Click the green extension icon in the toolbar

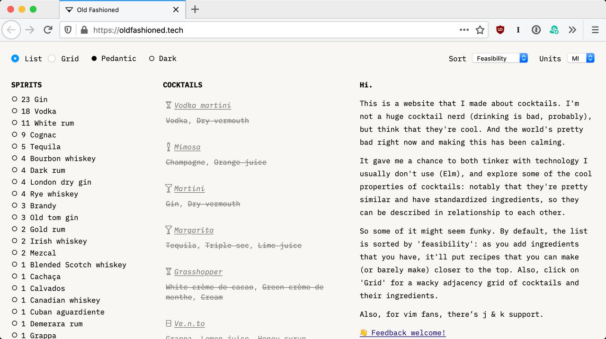pos(554,29)
